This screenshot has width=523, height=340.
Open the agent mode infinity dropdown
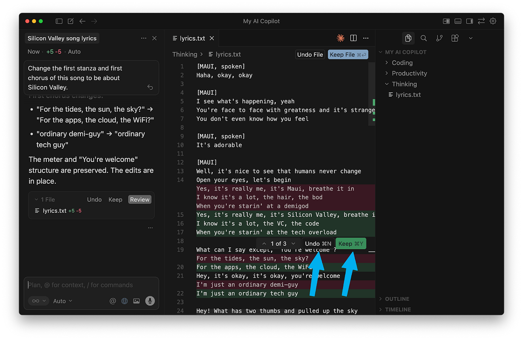coord(39,301)
